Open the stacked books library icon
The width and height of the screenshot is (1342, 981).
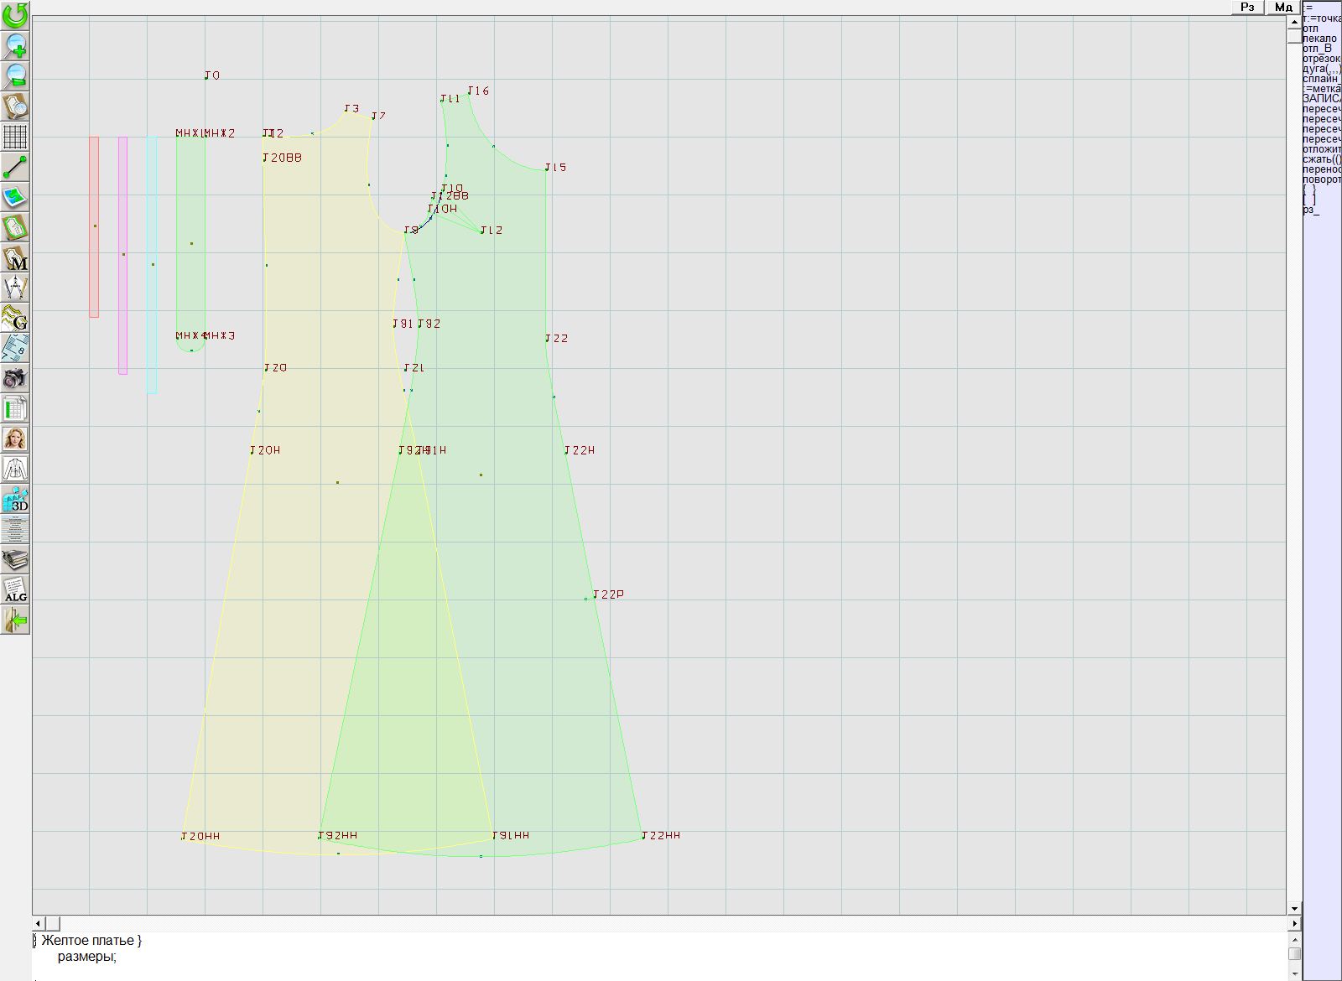pyautogui.click(x=15, y=559)
